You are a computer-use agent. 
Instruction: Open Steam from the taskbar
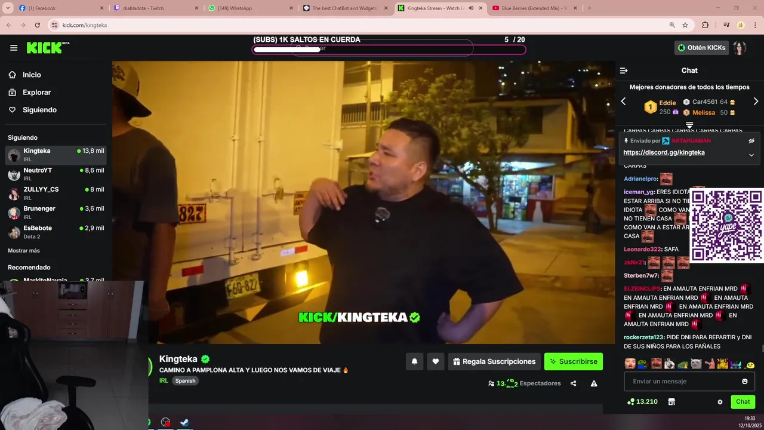point(185,422)
